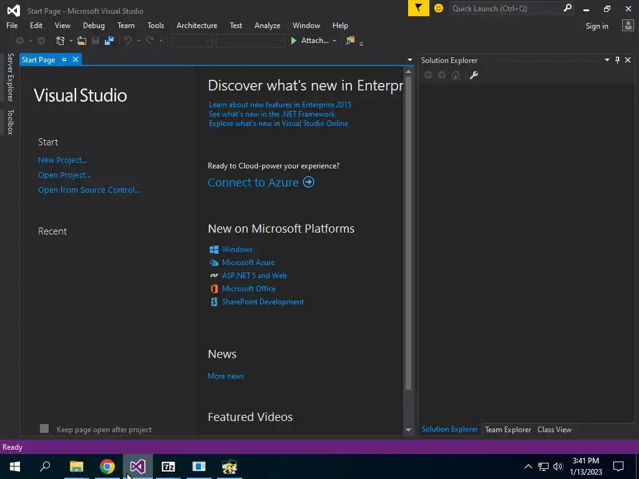Click the green Attach play button
The height and width of the screenshot is (479, 639).
point(294,41)
